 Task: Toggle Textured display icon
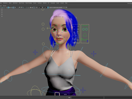[x=13, y=7]
